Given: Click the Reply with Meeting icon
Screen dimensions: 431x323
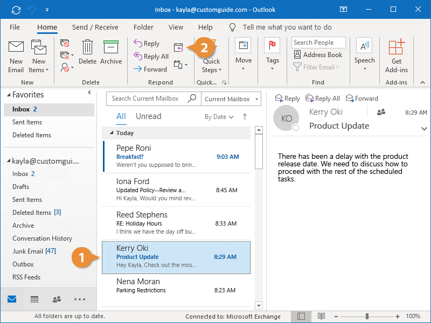Looking at the screenshot, I should click(178, 47).
